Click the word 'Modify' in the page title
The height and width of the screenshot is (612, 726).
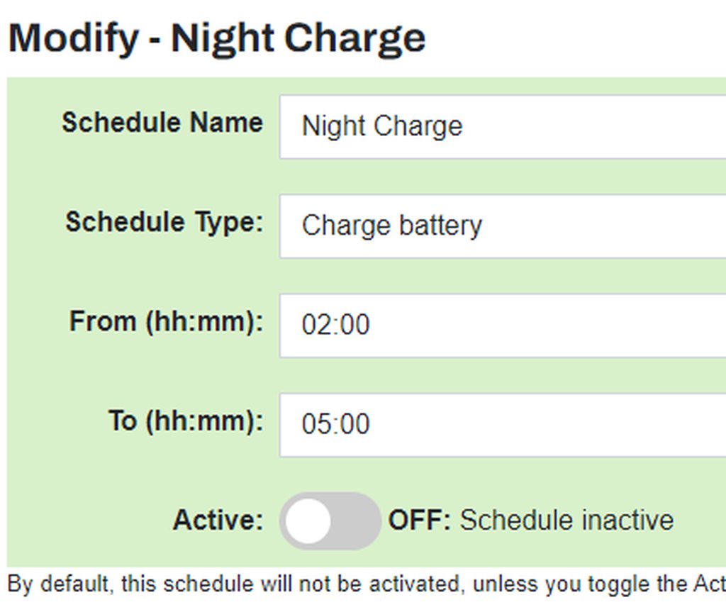pos(74,37)
